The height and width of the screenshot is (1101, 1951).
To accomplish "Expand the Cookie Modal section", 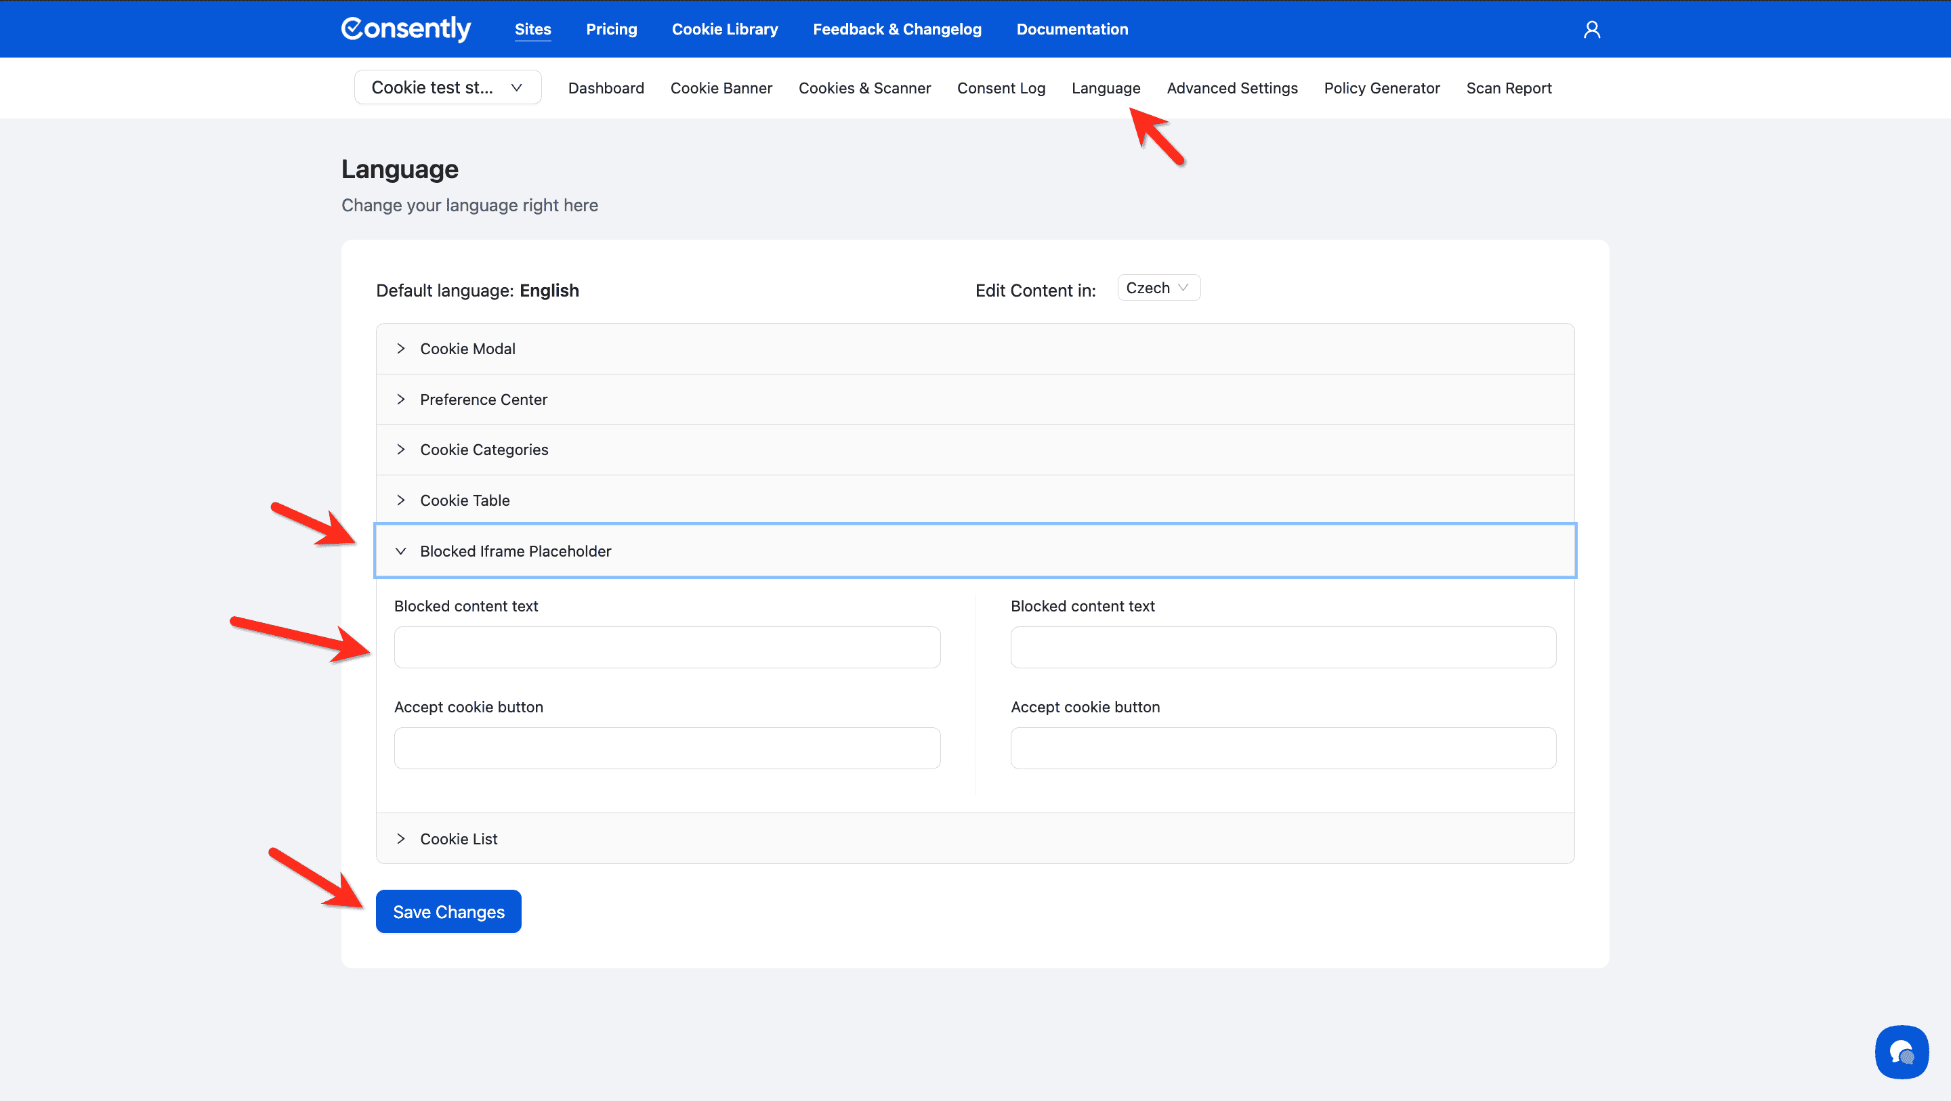I will [467, 348].
